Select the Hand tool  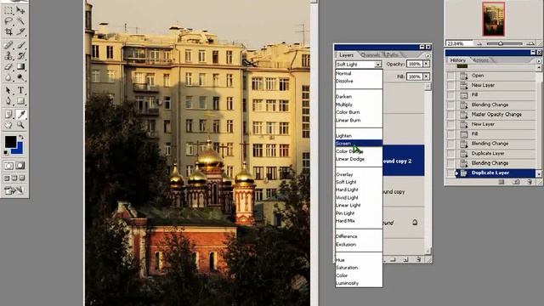pyautogui.click(x=8, y=125)
